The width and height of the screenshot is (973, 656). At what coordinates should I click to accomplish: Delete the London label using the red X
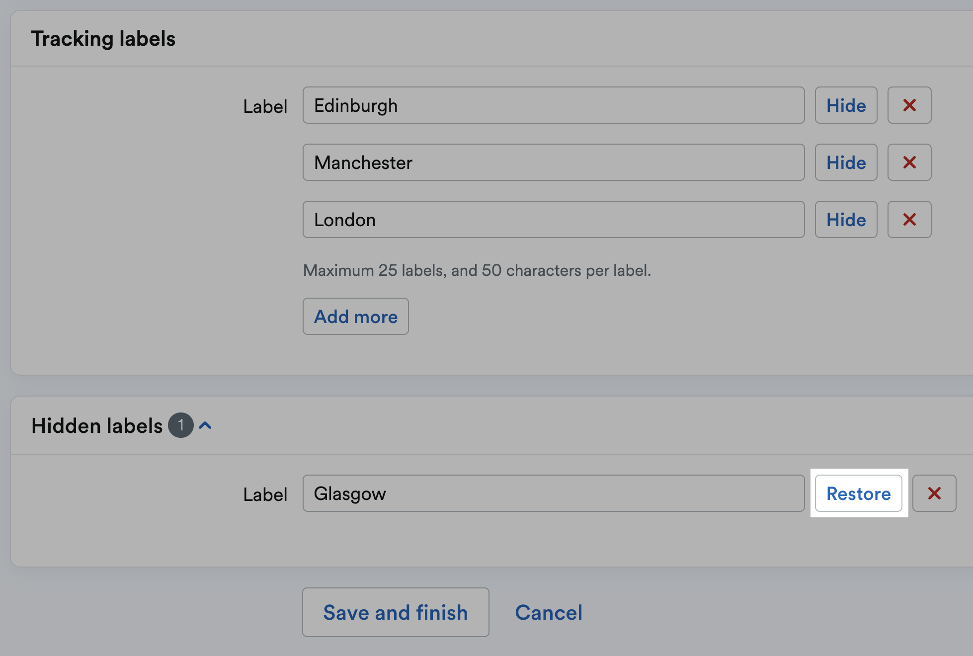coord(909,220)
